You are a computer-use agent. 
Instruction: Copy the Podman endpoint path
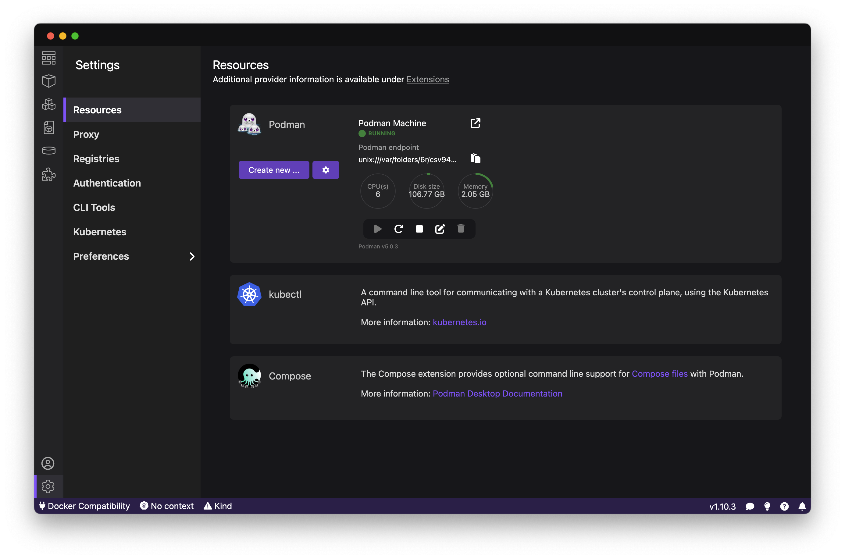[x=475, y=158]
